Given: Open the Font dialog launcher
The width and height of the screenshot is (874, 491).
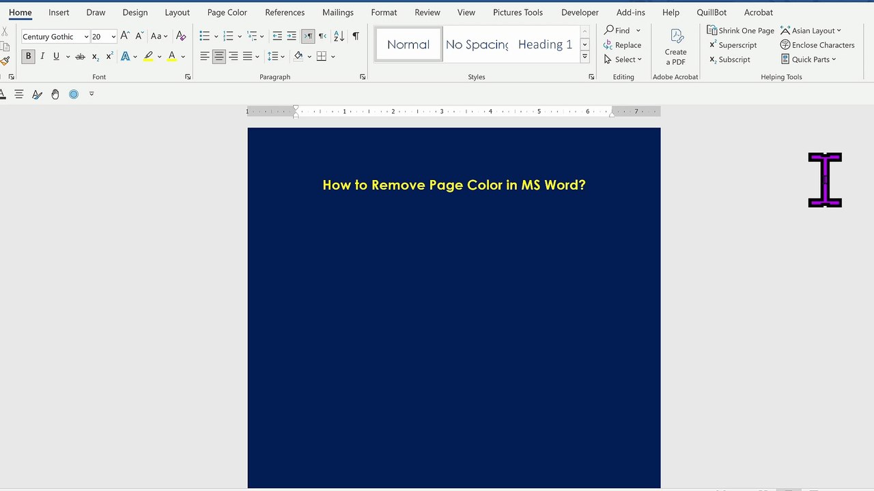Looking at the screenshot, I should click(x=188, y=77).
